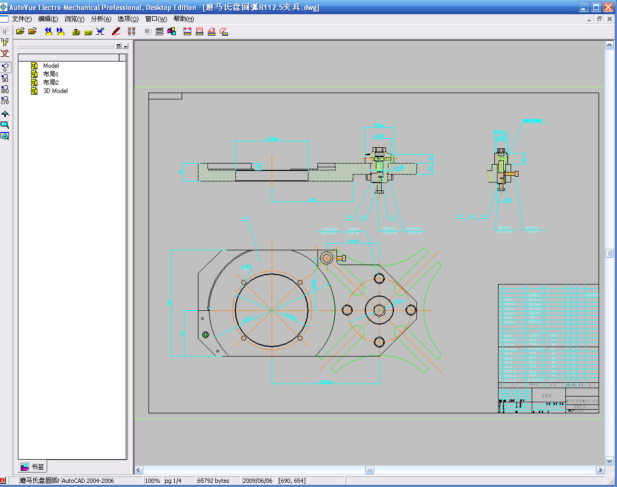This screenshot has width=617, height=487.
Task: Open the Zoom Window tool
Action: coord(5,136)
